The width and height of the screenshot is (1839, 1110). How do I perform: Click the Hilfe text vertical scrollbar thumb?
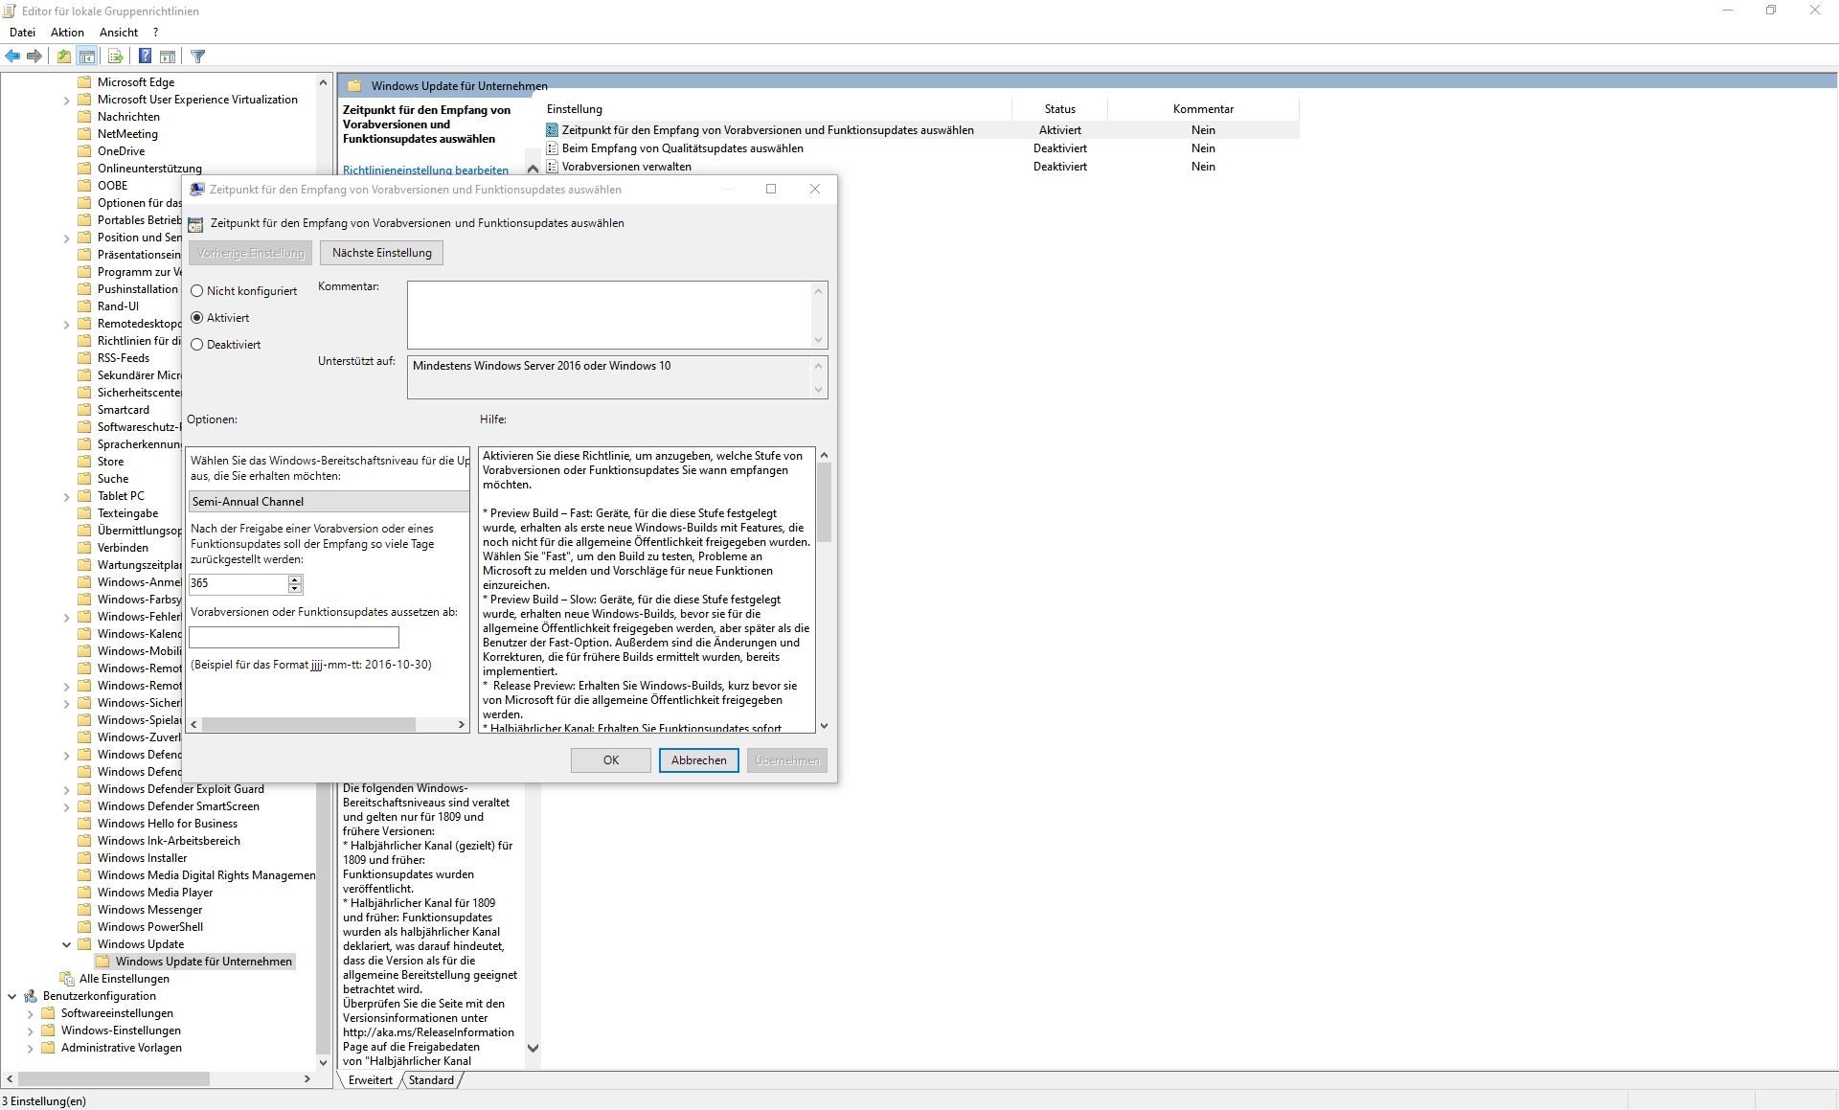coord(825,502)
